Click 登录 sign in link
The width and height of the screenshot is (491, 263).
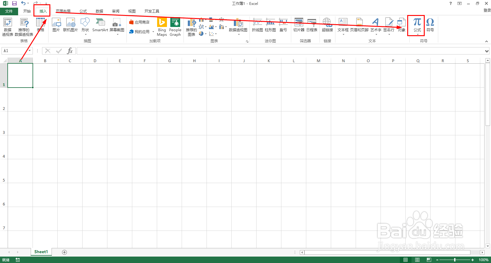click(487, 10)
